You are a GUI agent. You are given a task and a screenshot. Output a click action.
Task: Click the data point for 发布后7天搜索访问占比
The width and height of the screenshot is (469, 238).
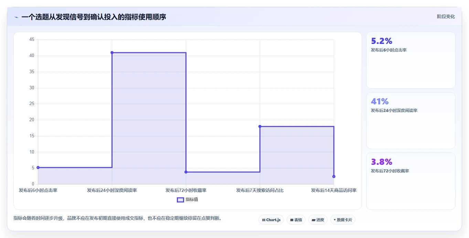click(x=260, y=126)
